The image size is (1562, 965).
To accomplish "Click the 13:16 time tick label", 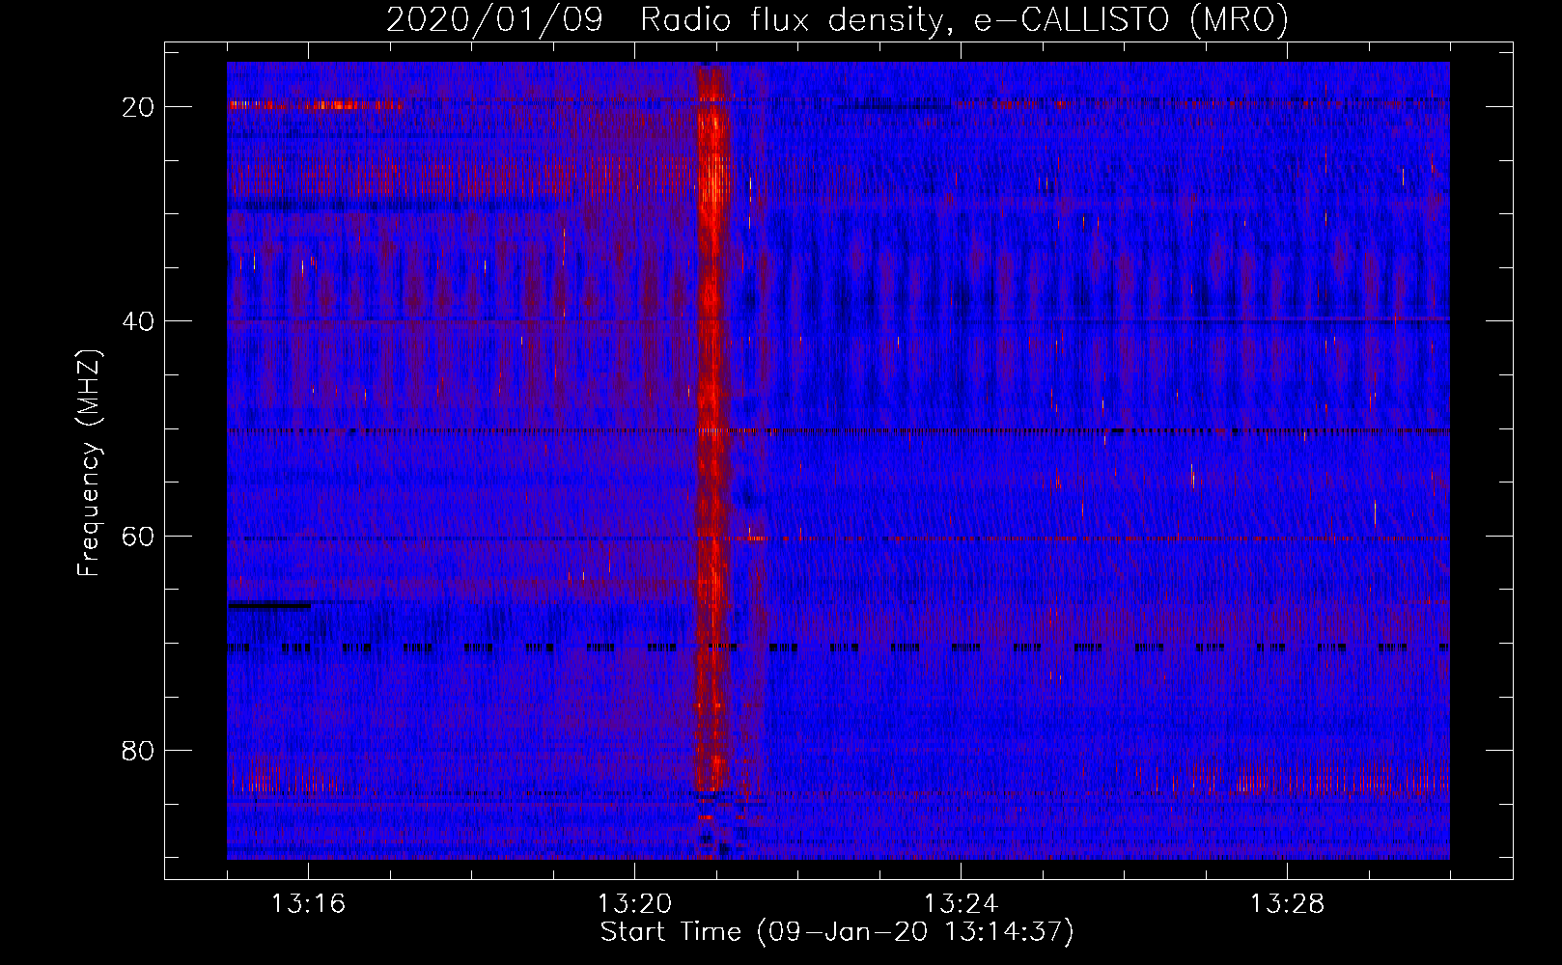I will (308, 904).
